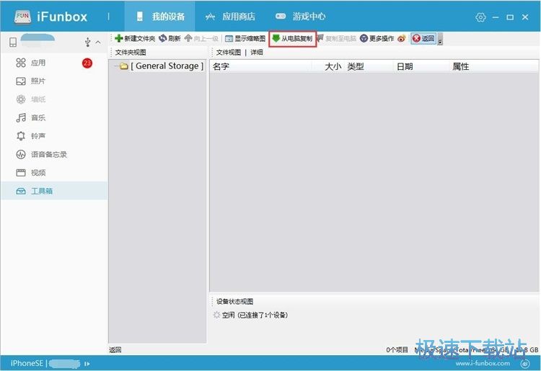
Task: Click the device phone icon
Action: click(13, 43)
